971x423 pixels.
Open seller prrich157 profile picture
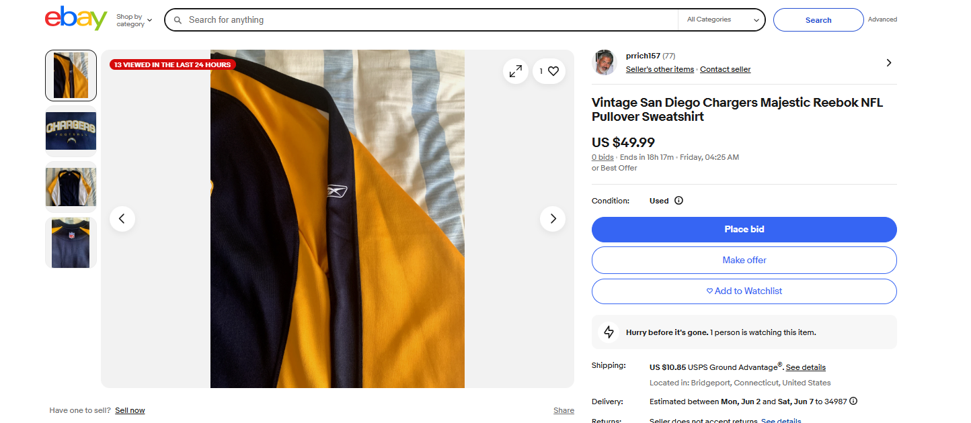coord(604,62)
